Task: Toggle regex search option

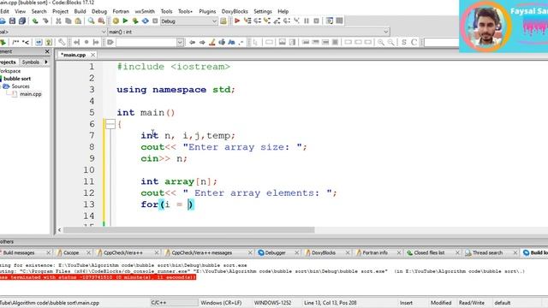Action: [241, 42]
